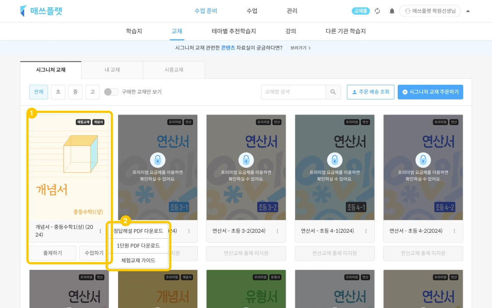Open more options for 연산서 초등 4-2(2024)

click(454, 231)
